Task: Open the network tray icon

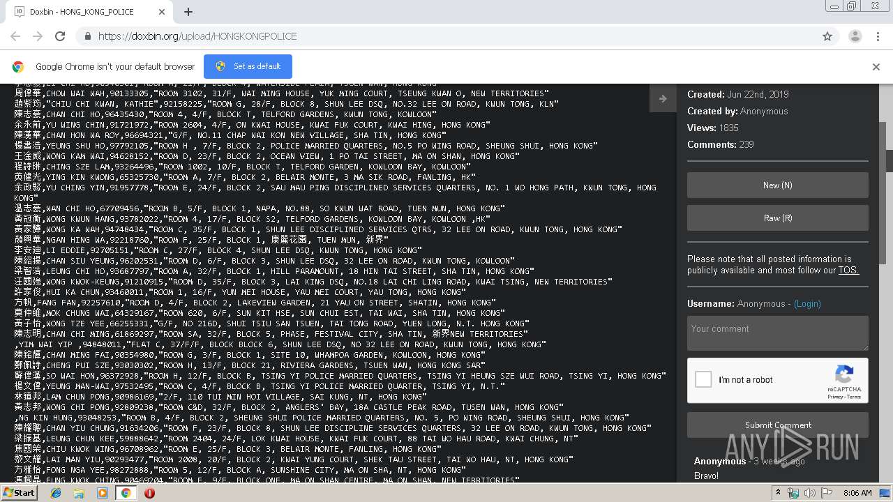Action: click(794, 493)
